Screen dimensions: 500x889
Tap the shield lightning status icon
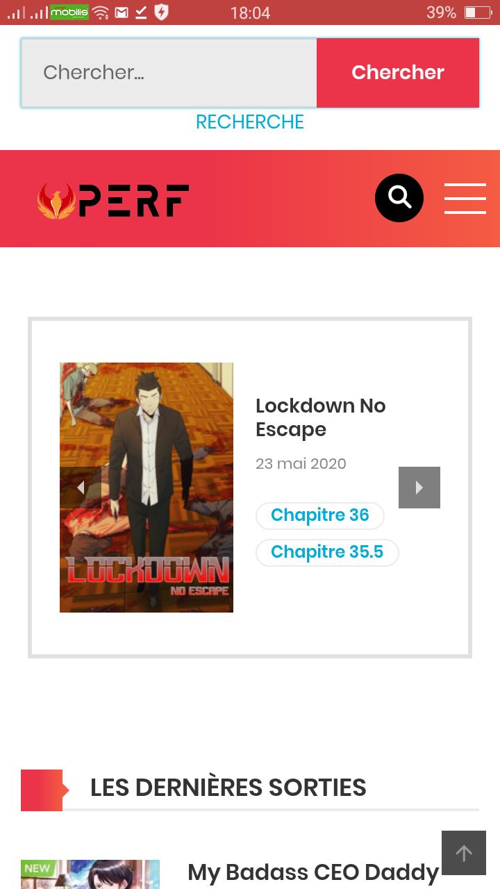click(x=161, y=12)
